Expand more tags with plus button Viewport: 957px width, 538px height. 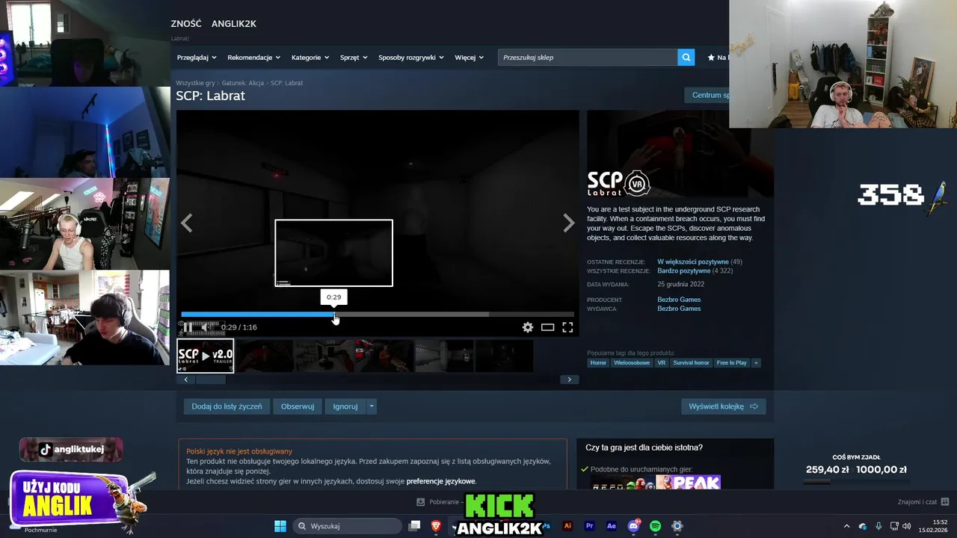(756, 363)
